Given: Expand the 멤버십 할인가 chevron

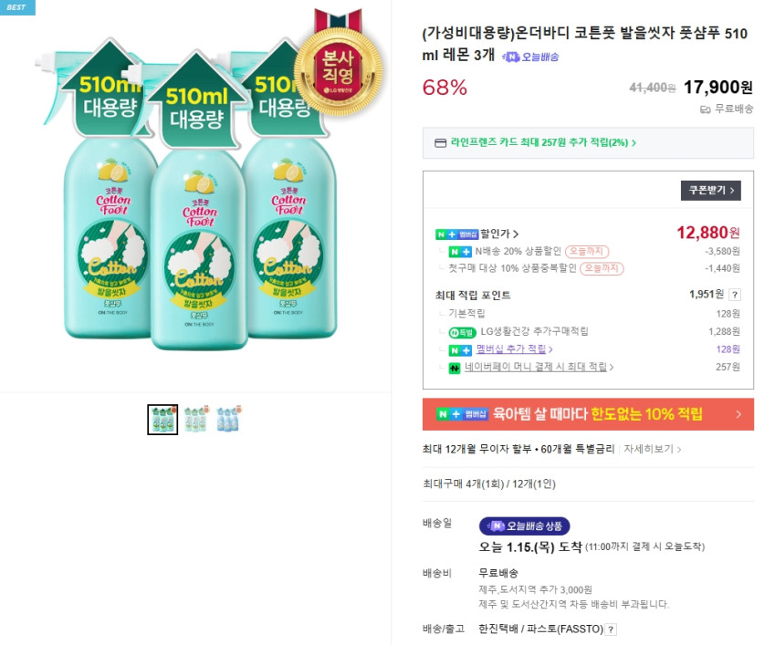Looking at the screenshot, I should [x=516, y=234].
